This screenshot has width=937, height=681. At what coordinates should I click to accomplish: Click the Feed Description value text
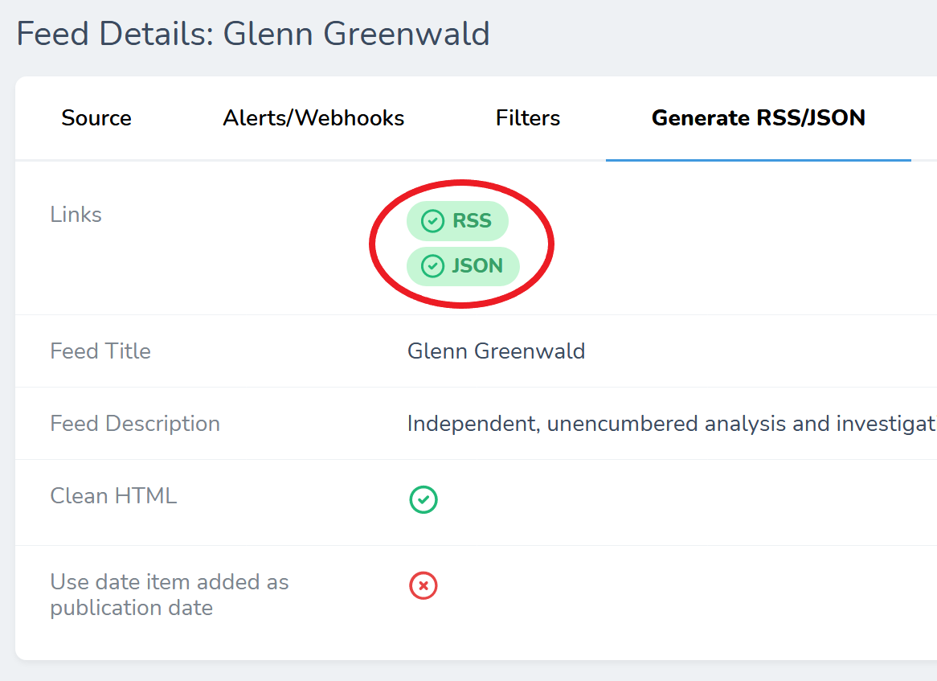point(671,423)
